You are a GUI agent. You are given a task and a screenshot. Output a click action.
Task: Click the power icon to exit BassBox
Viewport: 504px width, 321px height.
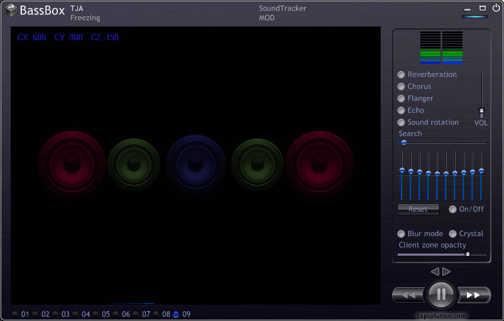tap(496, 8)
